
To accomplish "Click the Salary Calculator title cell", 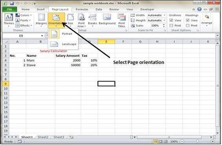I will (x=54, y=51).
